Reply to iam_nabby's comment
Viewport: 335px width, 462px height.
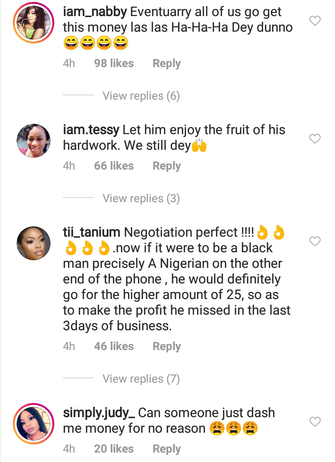coord(166,63)
